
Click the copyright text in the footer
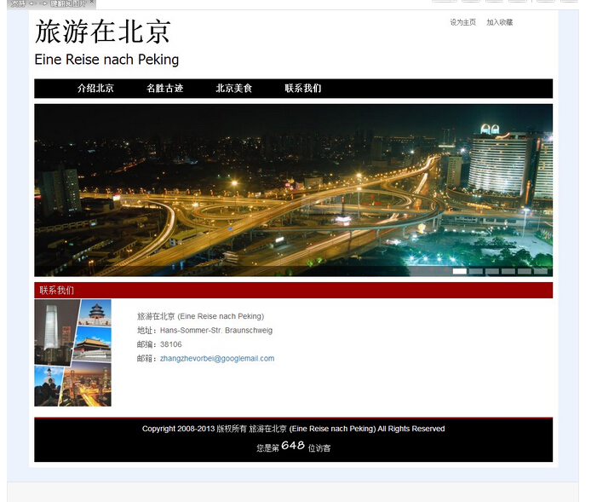point(293,429)
